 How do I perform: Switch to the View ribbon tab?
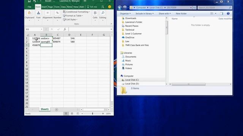(x=76, y=7)
